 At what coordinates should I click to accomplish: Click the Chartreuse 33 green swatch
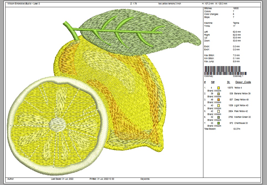[219, 123]
